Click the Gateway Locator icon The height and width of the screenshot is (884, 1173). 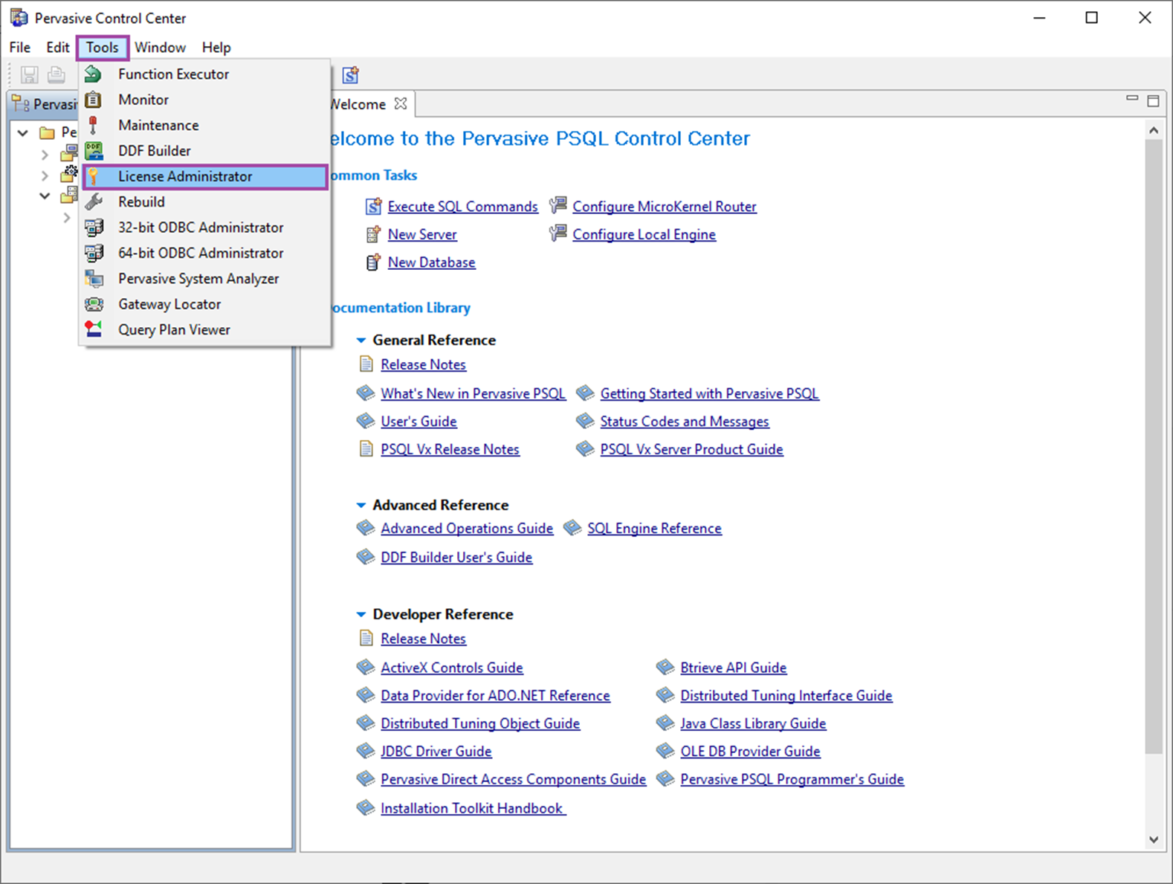coord(94,304)
